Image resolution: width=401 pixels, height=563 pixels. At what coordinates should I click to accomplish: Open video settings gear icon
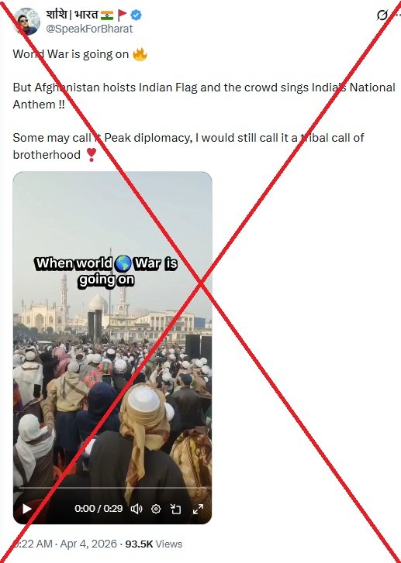156,509
